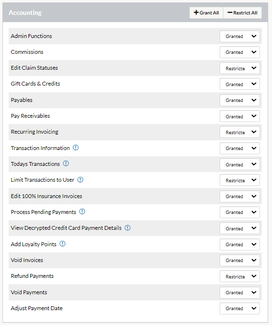Click Restrict All button
This screenshot has width=272, height=325.
point(242,13)
